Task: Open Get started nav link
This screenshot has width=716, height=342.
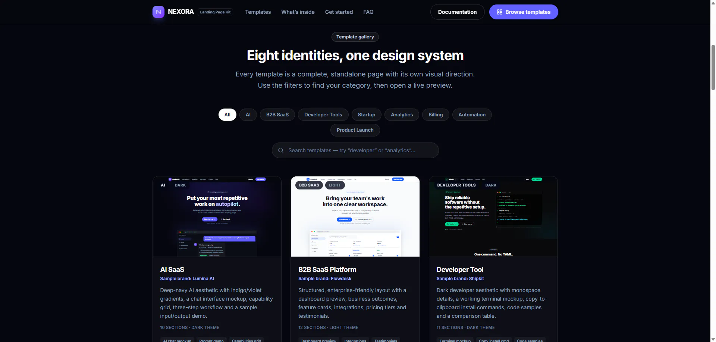Action: pos(339,12)
